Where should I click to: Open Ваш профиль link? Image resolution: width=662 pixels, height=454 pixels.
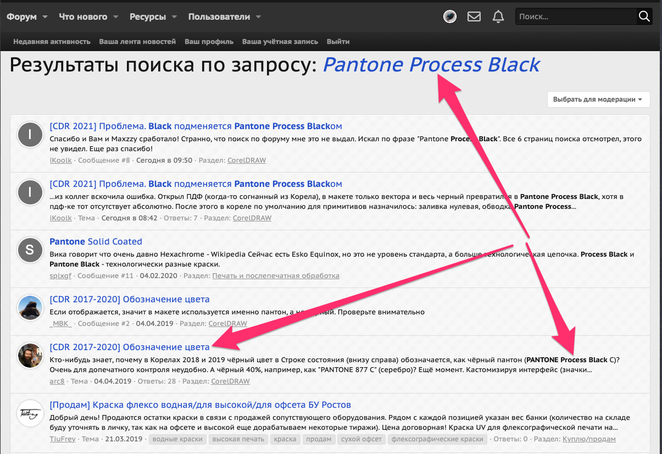point(209,42)
